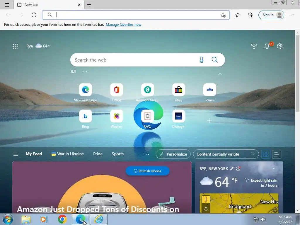Click the Sign in button
Viewport: 300px width, 225px height.
[271, 15]
